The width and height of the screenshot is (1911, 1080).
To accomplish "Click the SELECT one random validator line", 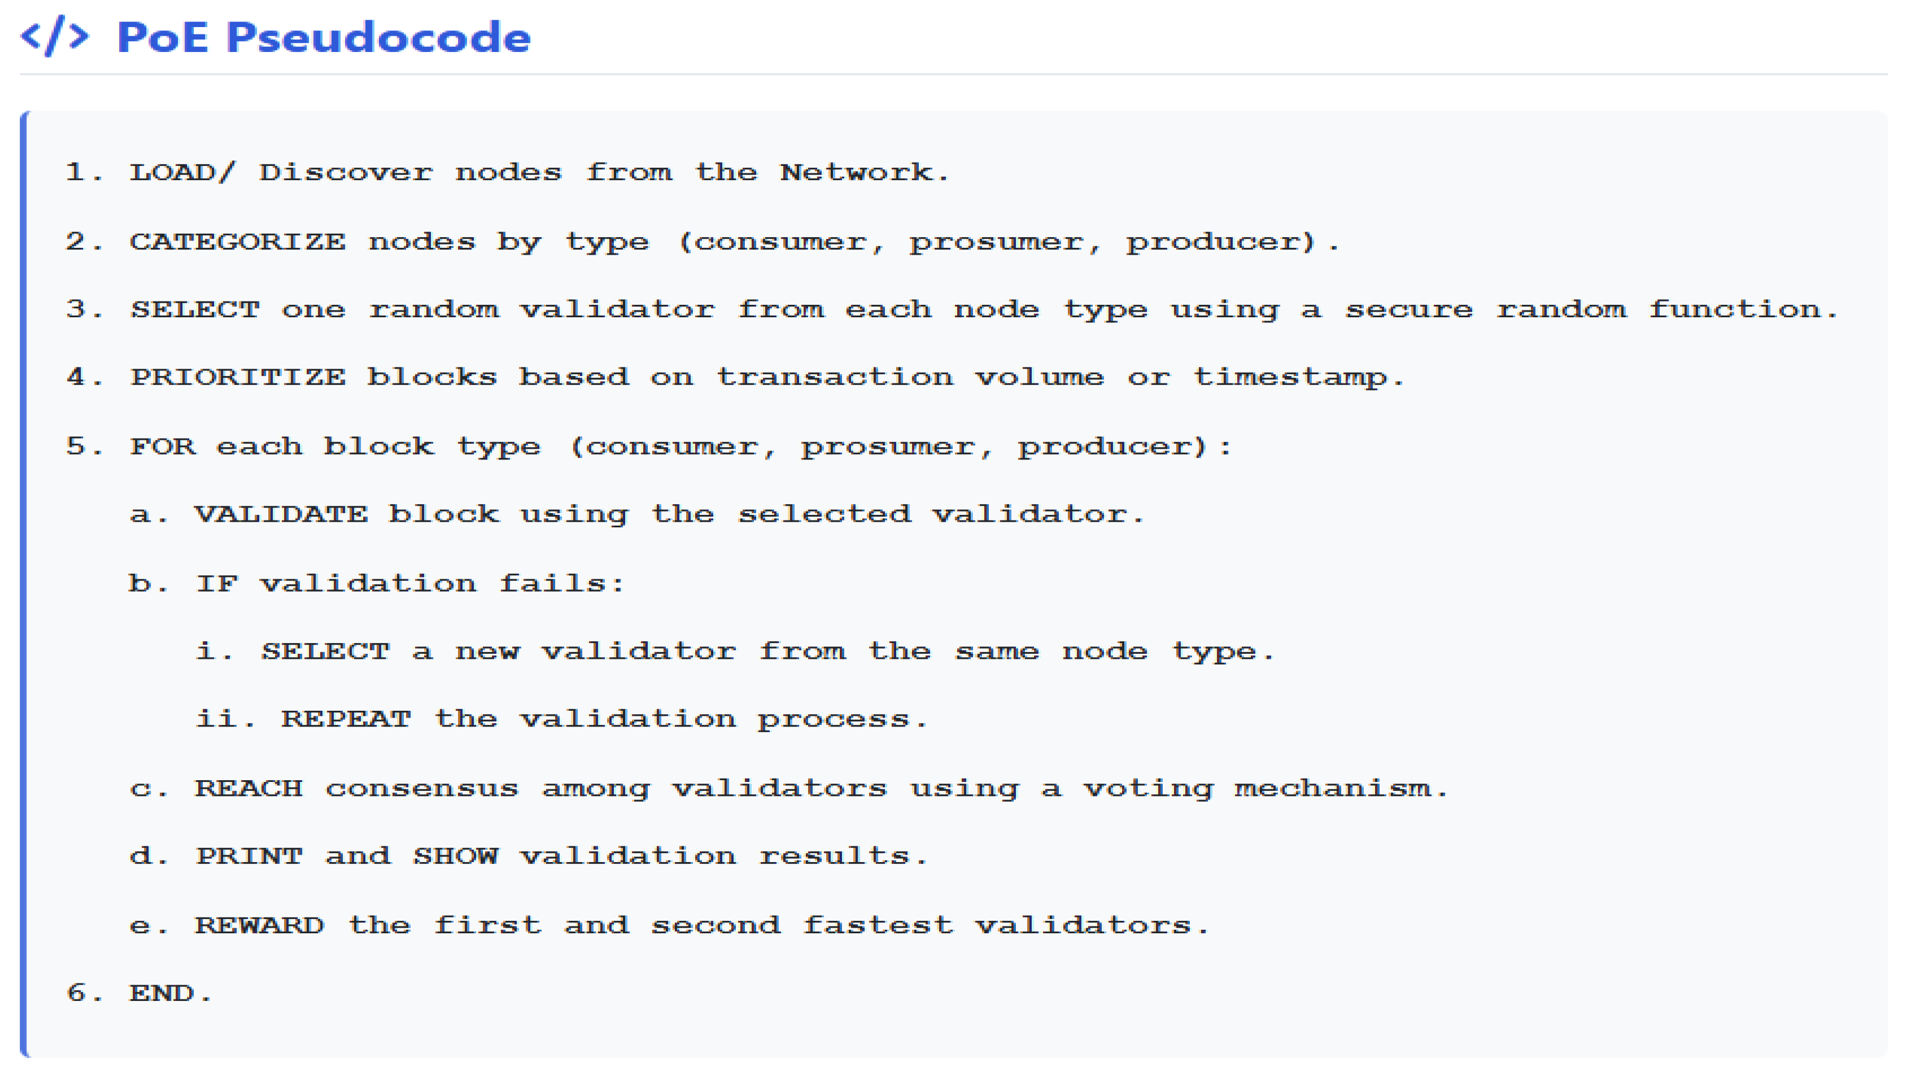I will tap(952, 310).
